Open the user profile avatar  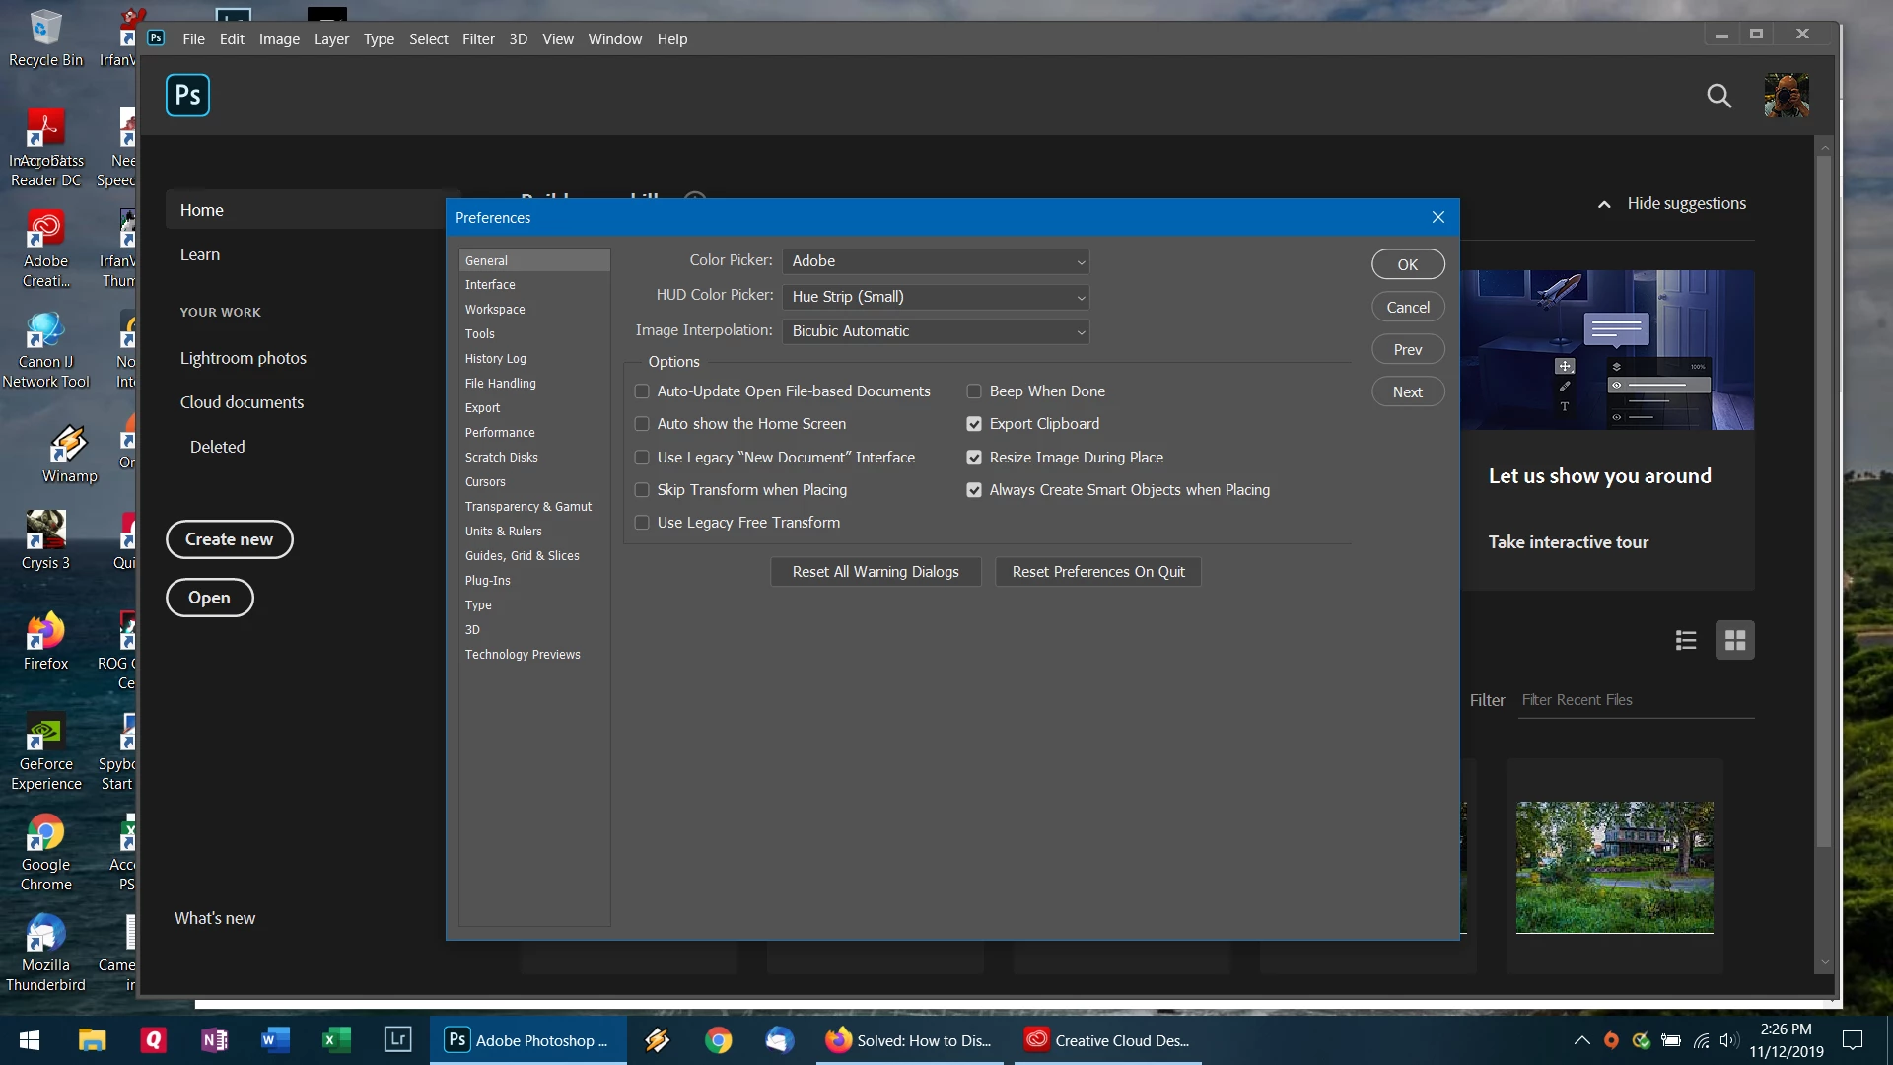tap(1786, 96)
